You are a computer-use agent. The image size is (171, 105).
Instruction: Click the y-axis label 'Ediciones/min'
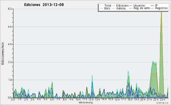(3, 53)
